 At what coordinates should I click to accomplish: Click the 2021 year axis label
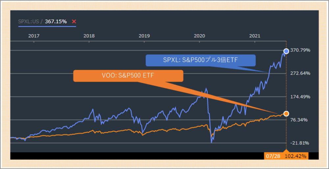point(255,36)
